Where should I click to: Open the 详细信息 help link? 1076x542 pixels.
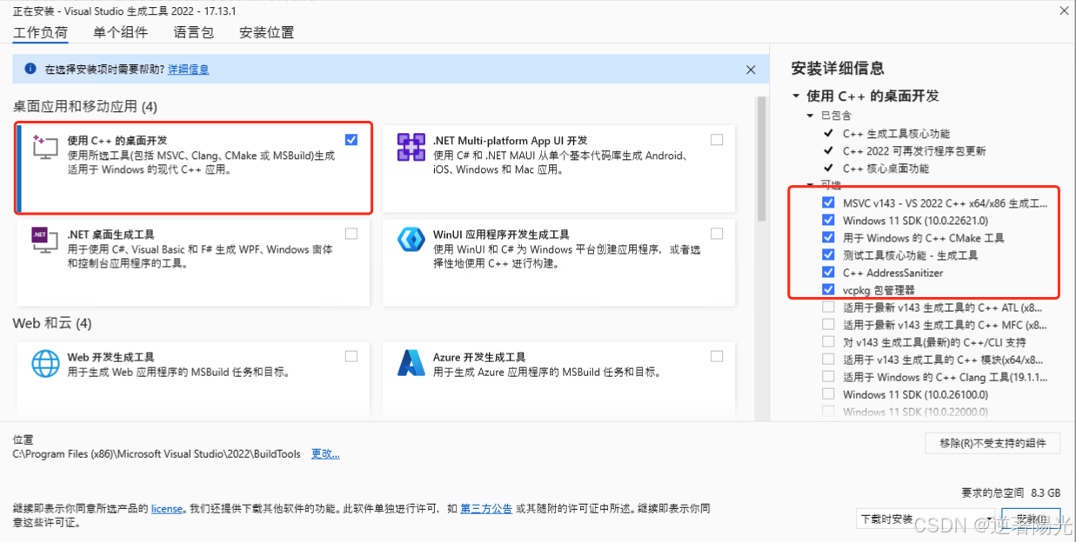pos(189,69)
